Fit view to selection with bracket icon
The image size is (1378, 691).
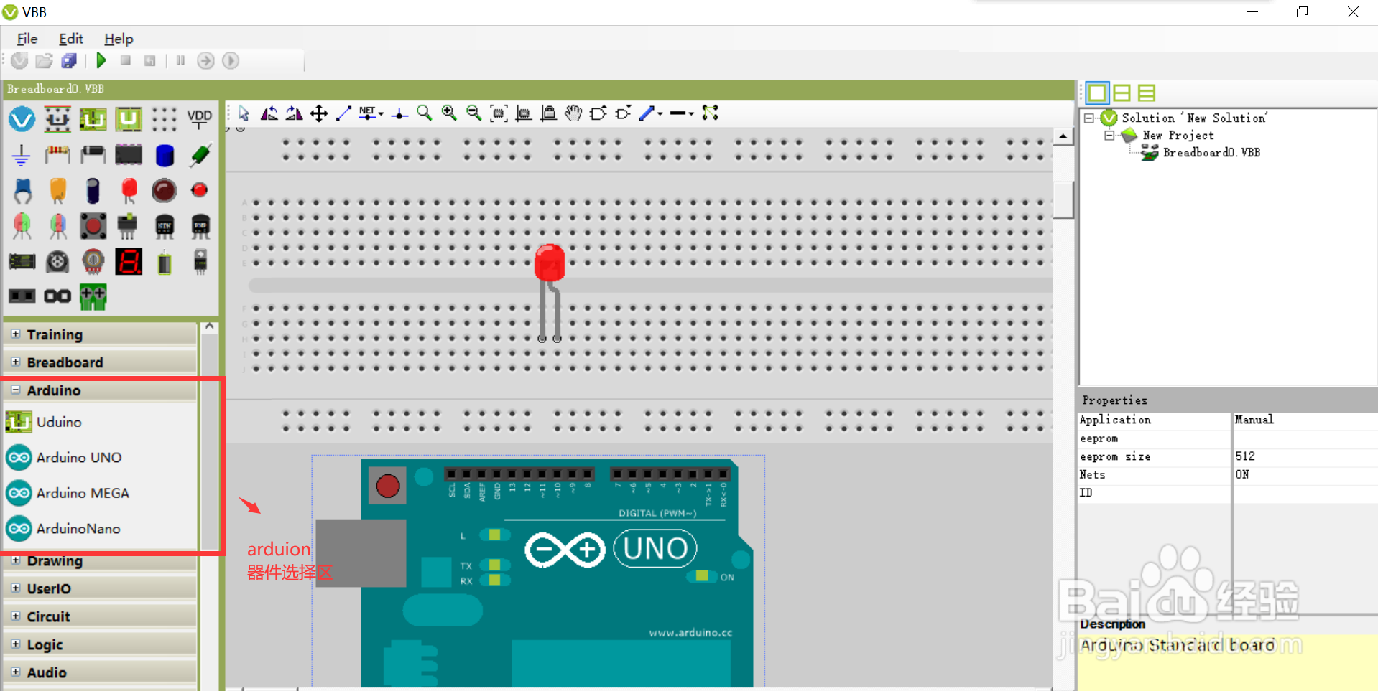click(x=499, y=113)
